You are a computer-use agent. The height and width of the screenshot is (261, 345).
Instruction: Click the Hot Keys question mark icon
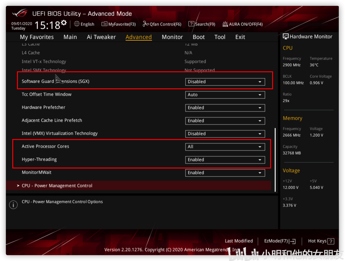[x=331, y=241]
